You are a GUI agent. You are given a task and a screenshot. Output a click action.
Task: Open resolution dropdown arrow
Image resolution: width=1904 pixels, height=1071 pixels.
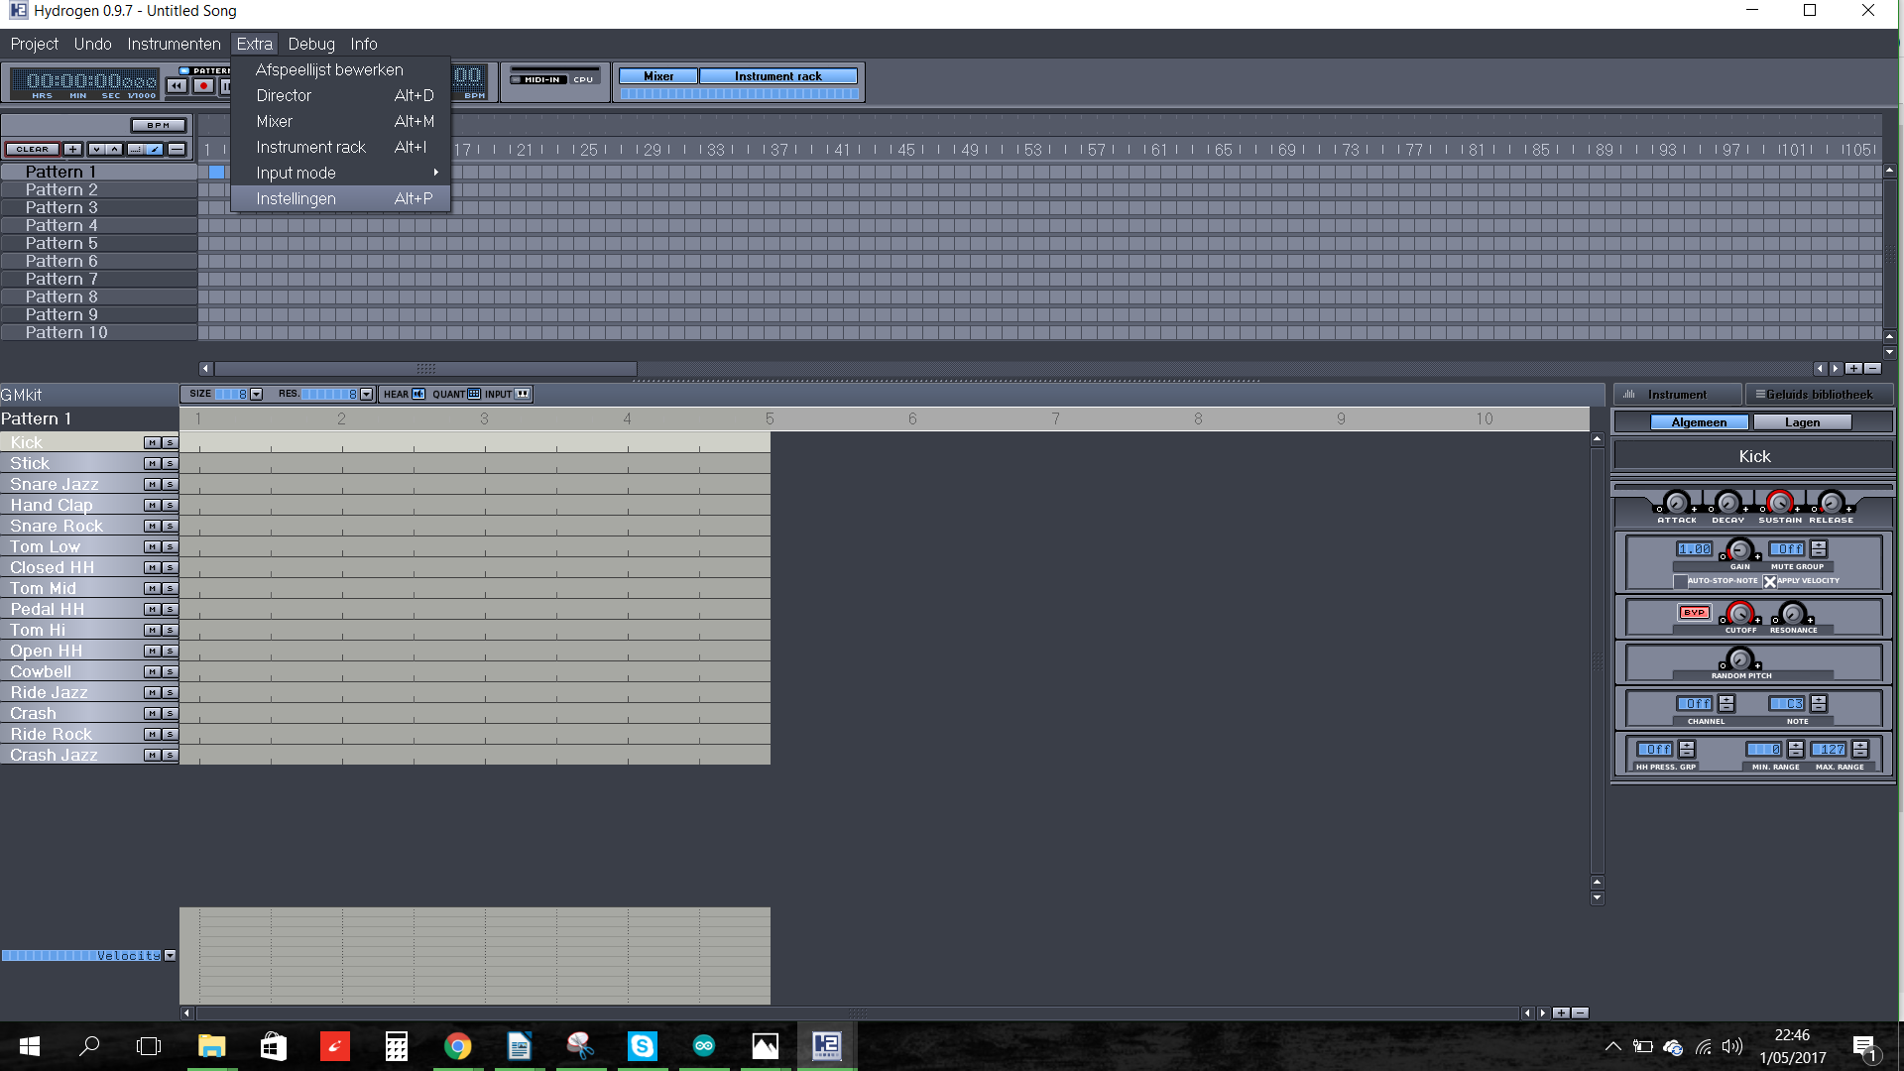367,395
